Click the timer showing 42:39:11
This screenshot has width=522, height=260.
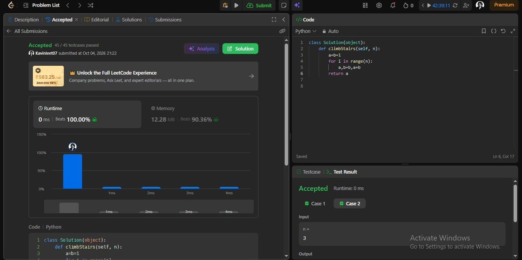[x=441, y=5]
